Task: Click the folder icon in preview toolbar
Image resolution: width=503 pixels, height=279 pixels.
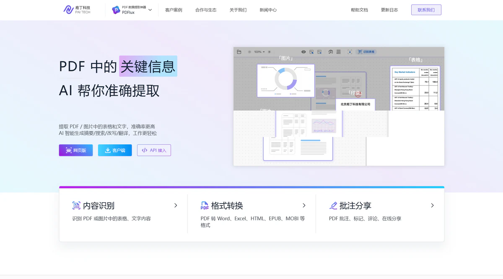Action: point(239,52)
